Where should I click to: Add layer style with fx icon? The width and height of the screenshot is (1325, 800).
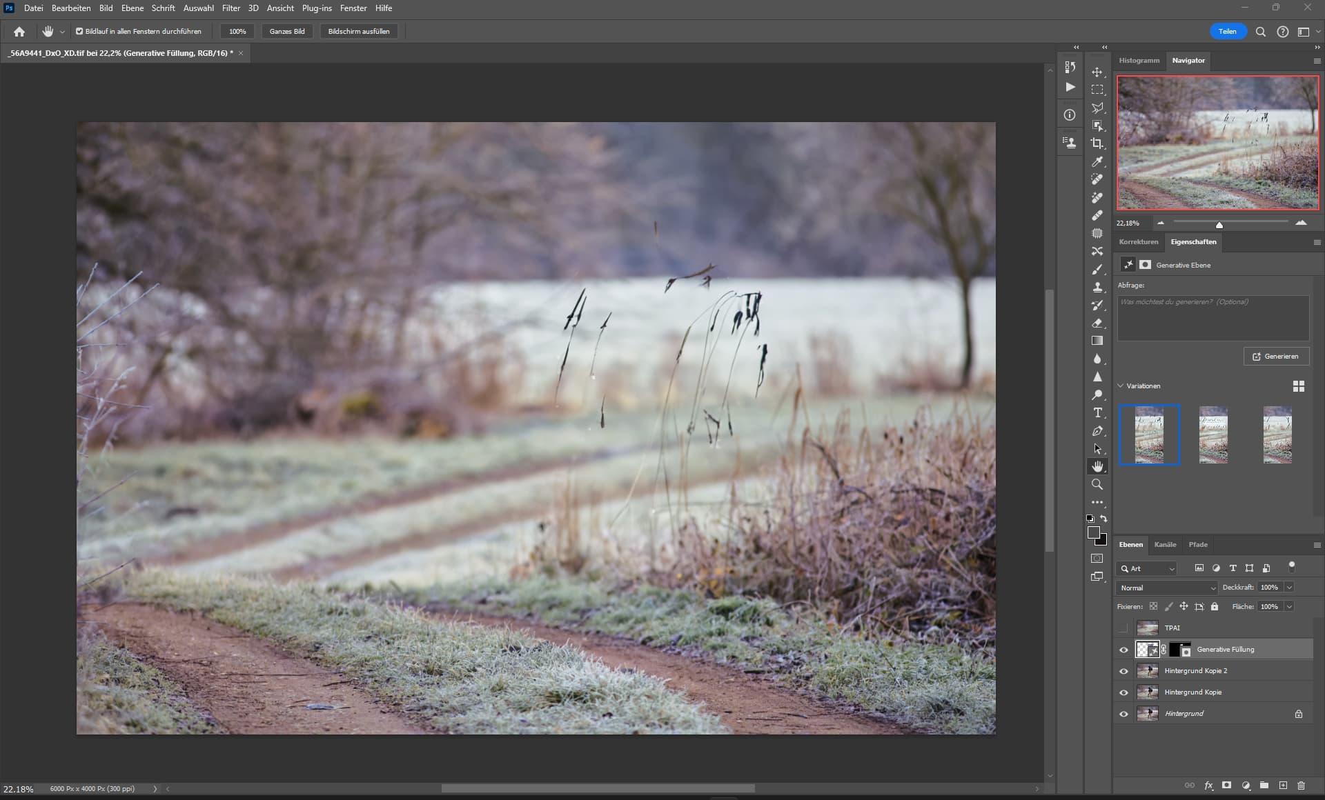click(x=1208, y=786)
